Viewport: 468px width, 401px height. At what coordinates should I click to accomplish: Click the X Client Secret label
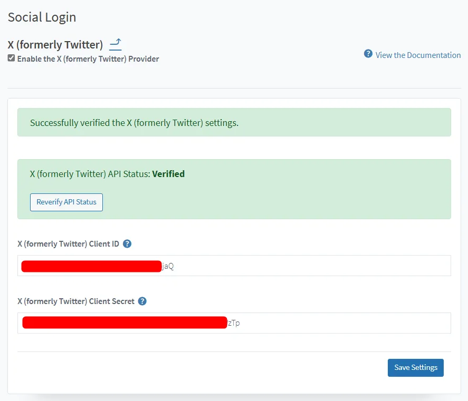coord(76,301)
